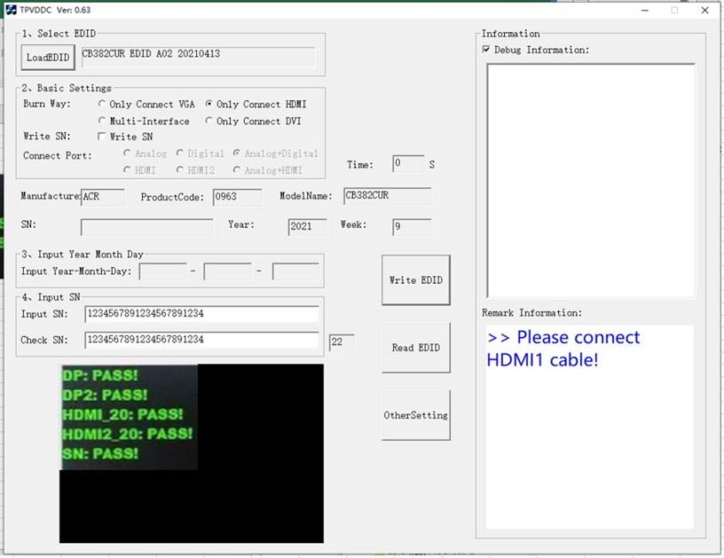Select the Only Connect HDMI option
Screen dimensions: 724x558
click(x=209, y=104)
